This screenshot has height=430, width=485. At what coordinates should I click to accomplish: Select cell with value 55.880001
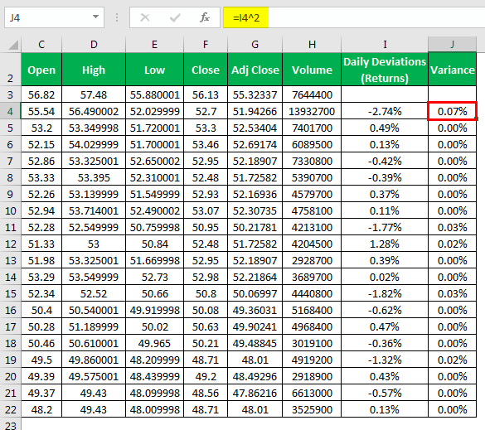click(155, 94)
